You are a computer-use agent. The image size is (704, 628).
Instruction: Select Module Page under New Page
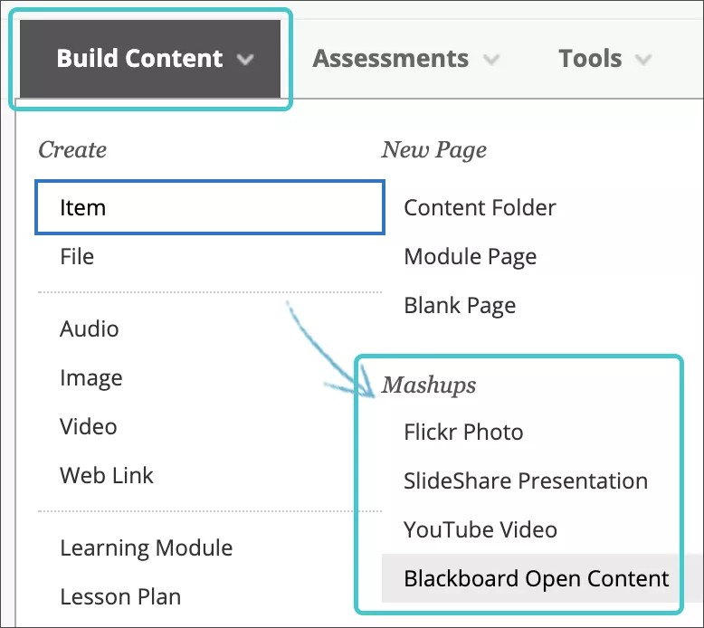click(470, 257)
